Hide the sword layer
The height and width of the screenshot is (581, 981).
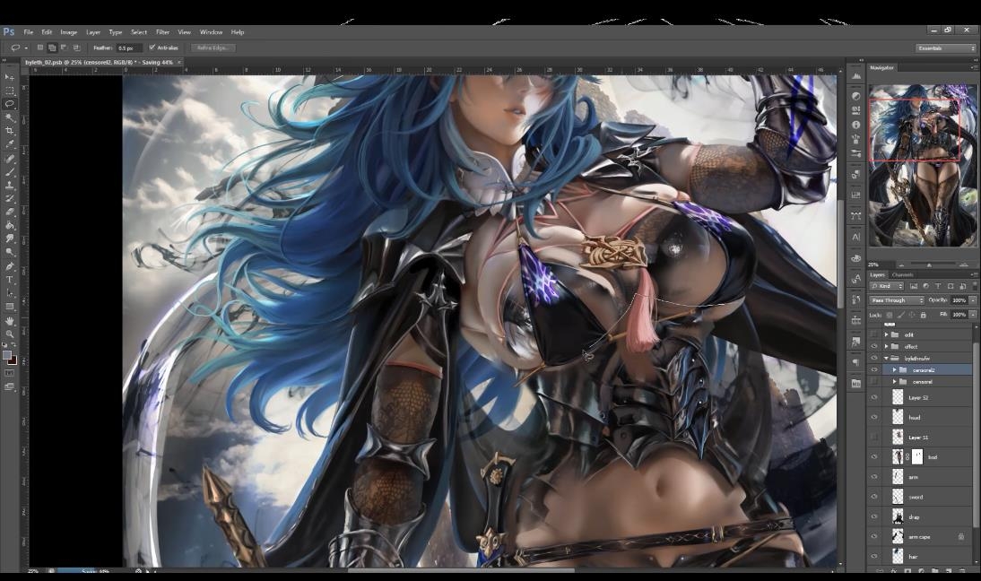tap(874, 498)
